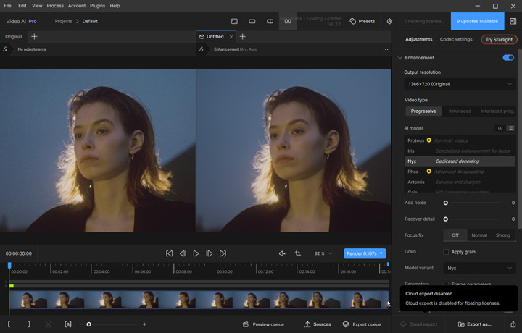Screen dimensions: 522x333
Task: Step forward one frame
Action: [209, 253]
